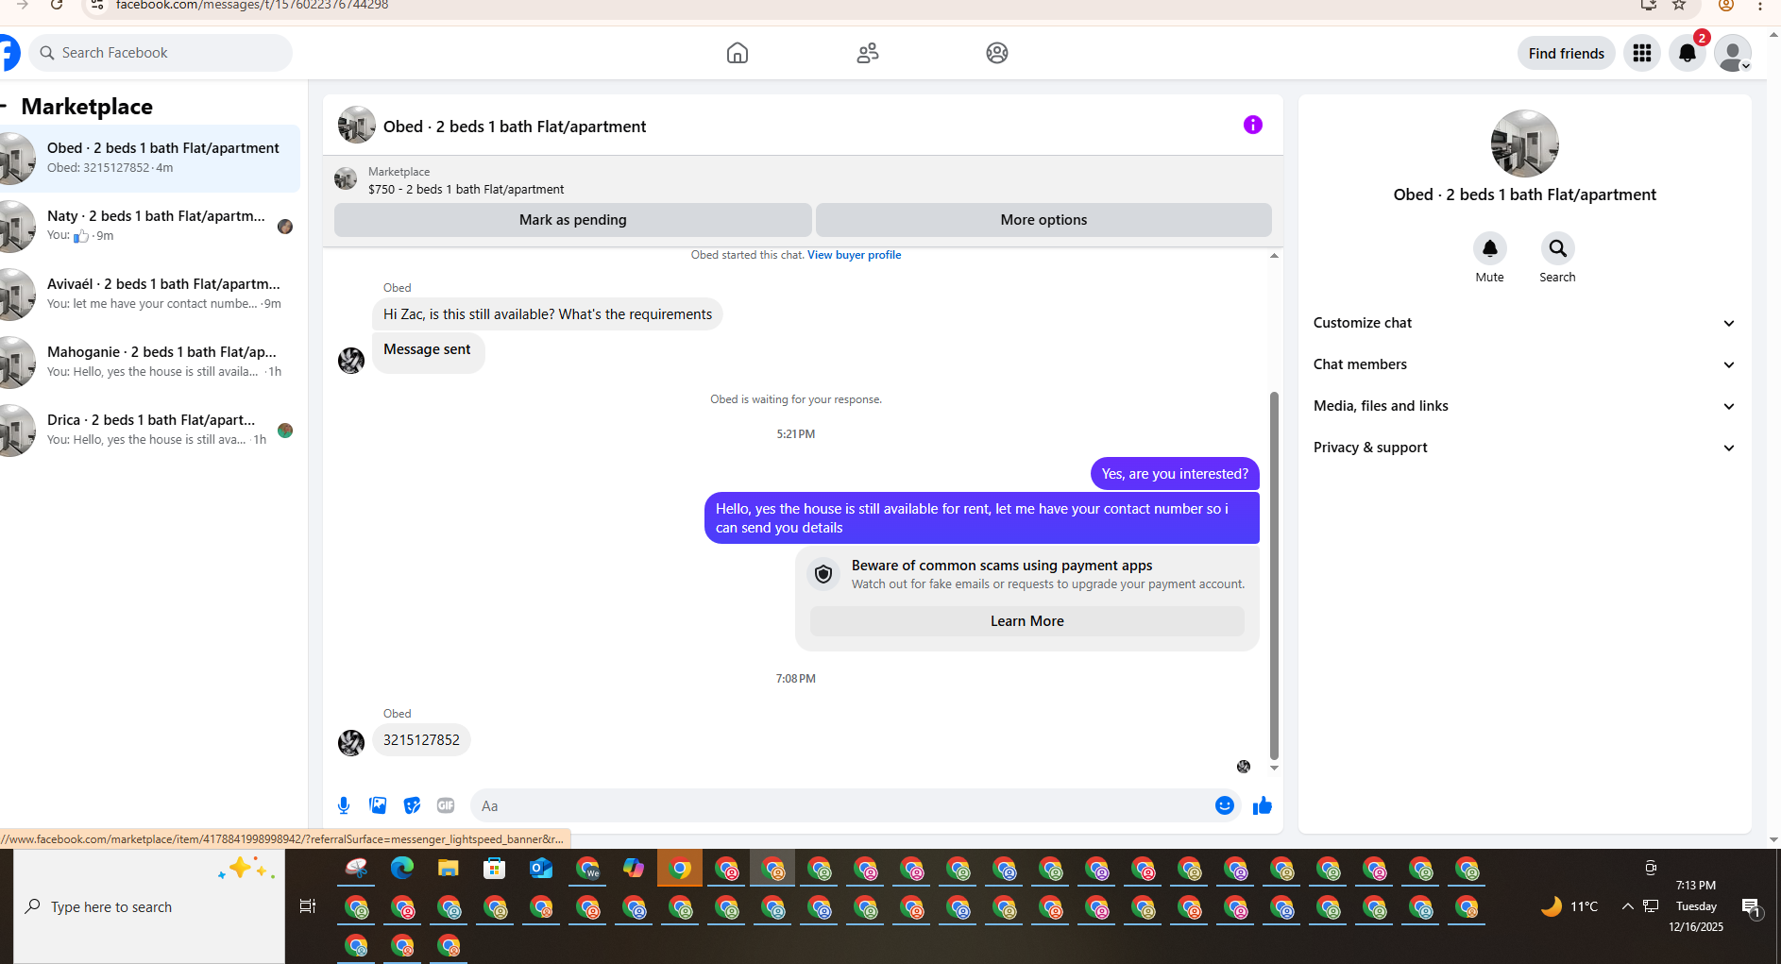The width and height of the screenshot is (1781, 964).
Task: Show hidden system tray icons
Action: pos(1627,906)
